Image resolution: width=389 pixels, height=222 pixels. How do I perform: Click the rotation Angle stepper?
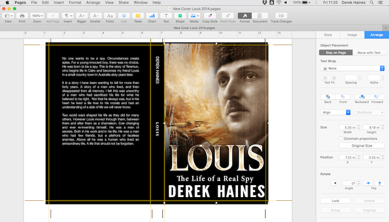[359, 183]
